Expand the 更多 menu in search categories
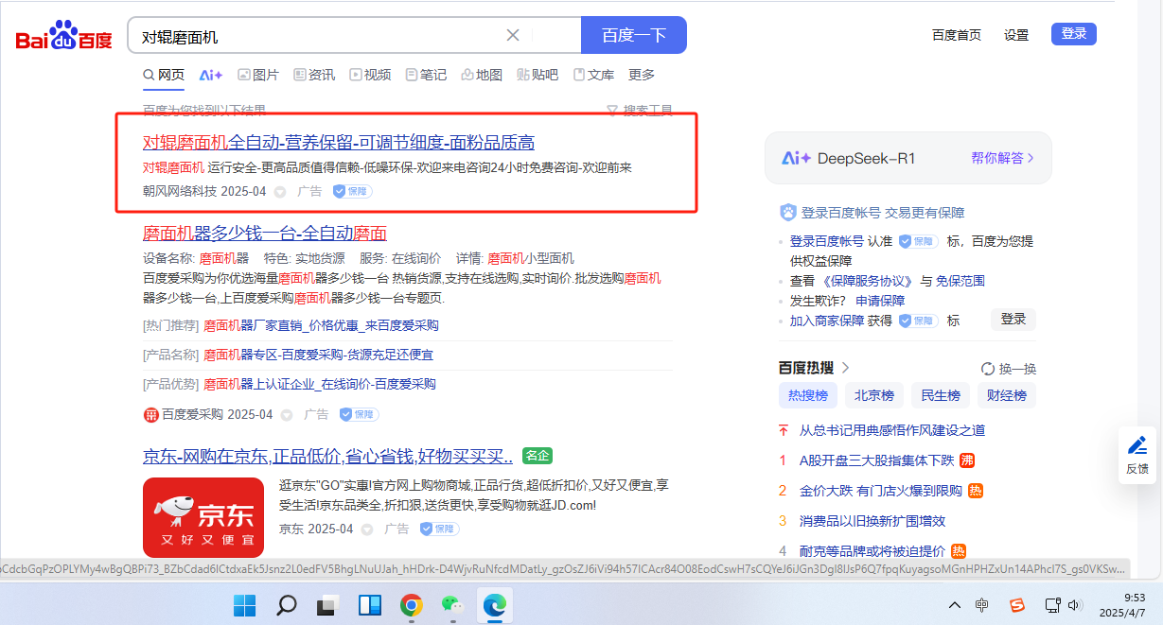 pyautogui.click(x=642, y=75)
